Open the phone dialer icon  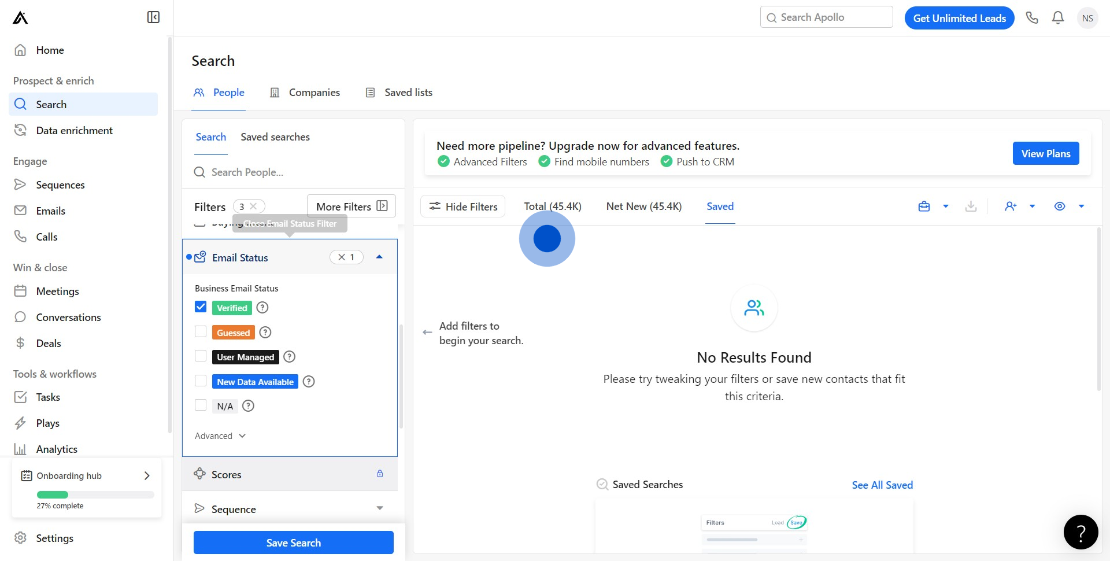click(x=1032, y=18)
